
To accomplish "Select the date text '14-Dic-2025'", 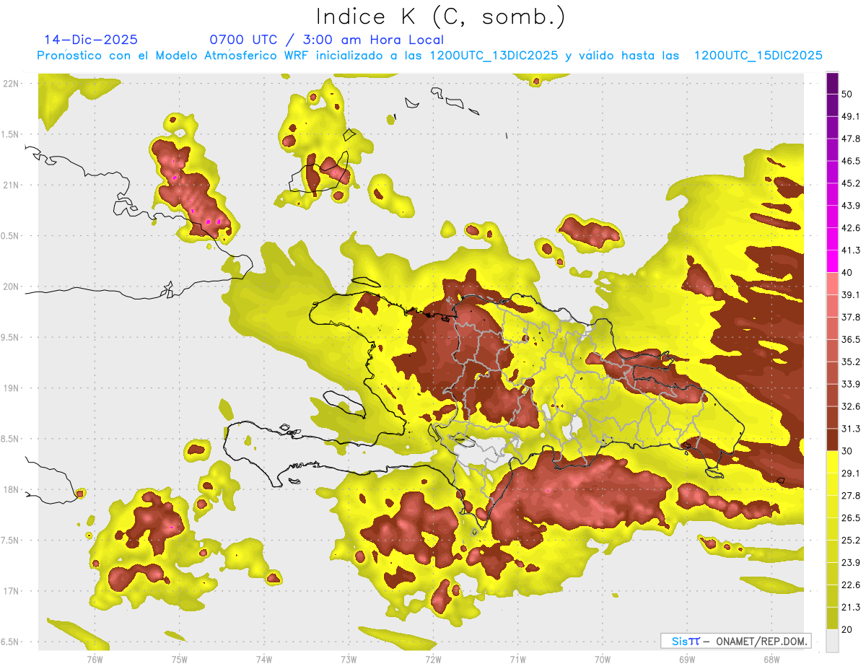I will pyautogui.click(x=91, y=40).
